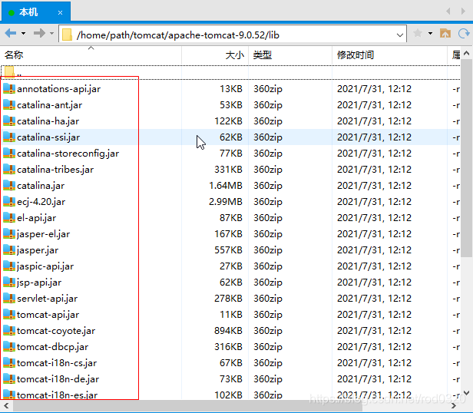Click the catalina-ha.jar file icon
The height and width of the screenshot is (413, 473).
coord(9,121)
